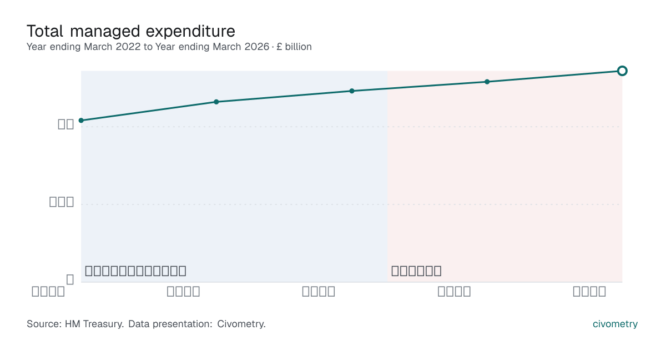The width and height of the screenshot is (666, 350).
Task: Click the second x-axis year label
Action: (x=184, y=292)
